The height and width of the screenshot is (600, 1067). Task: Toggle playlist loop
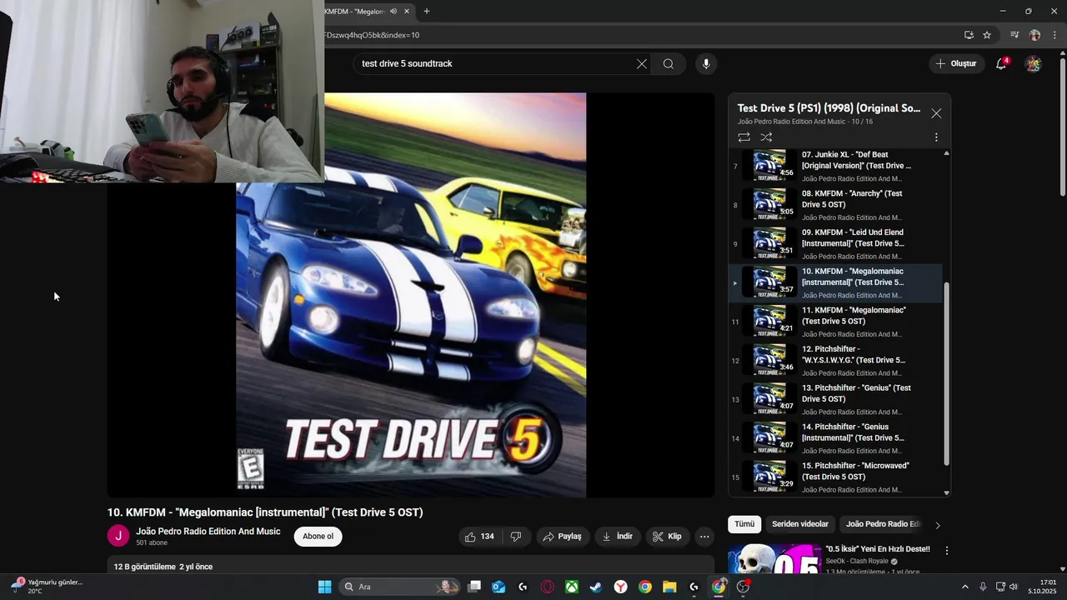point(744,137)
